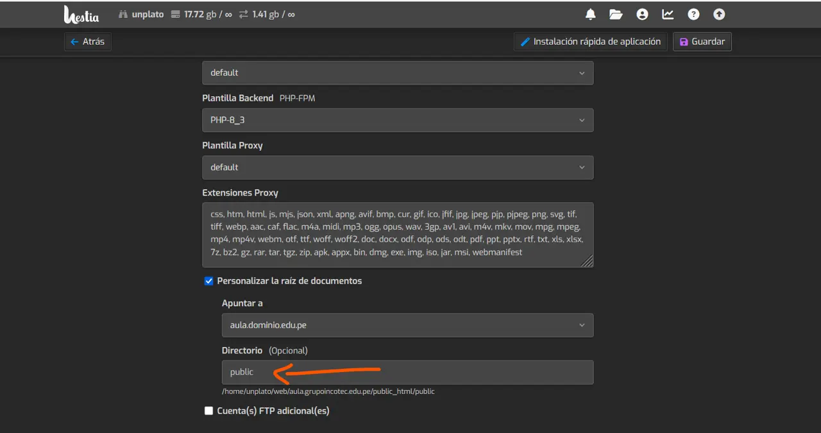Expand the PHP-8_3 backend template dropdown
Viewport: 821px width, 433px height.
[398, 120]
